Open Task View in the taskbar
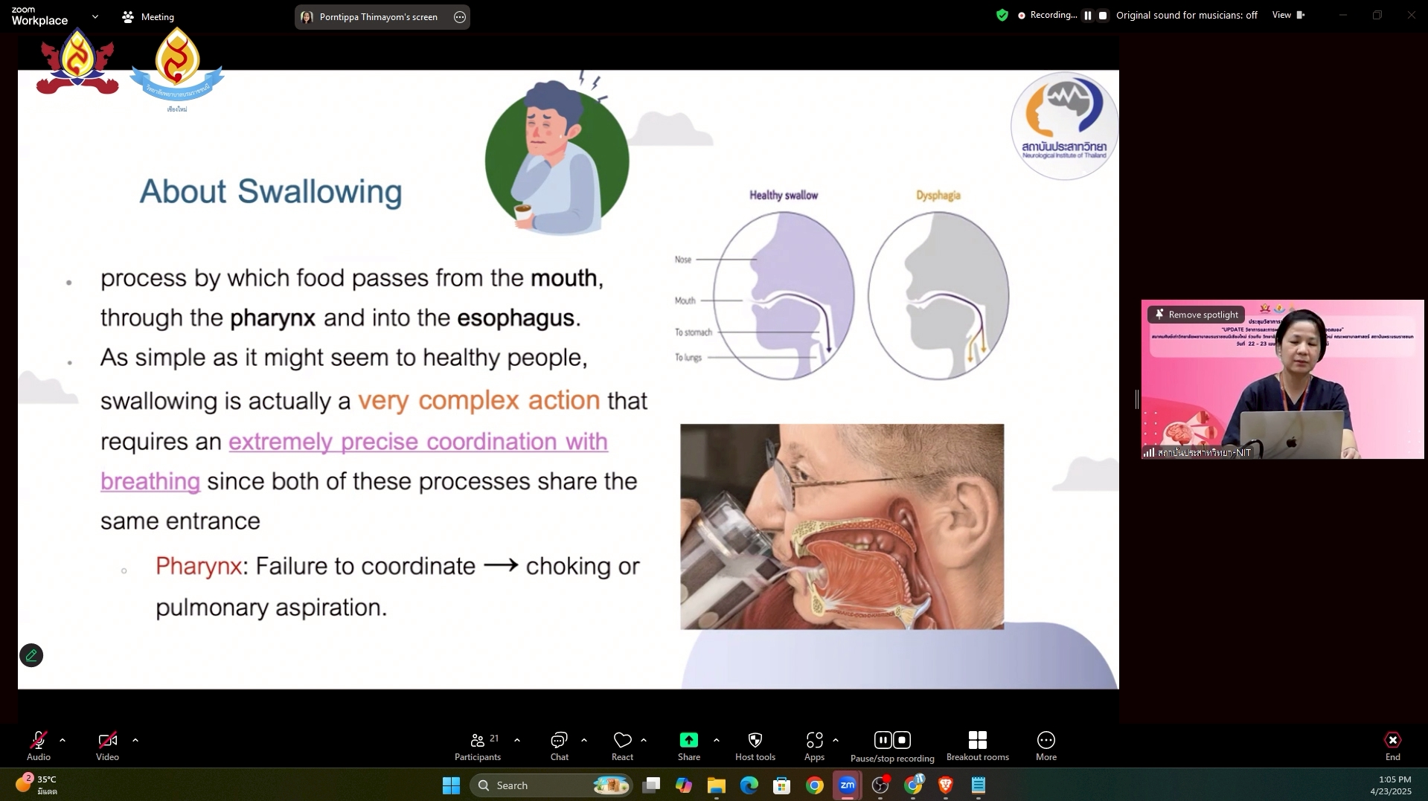 click(x=651, y=785)
